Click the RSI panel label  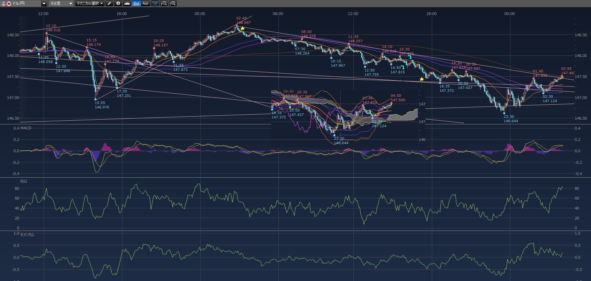24,181
